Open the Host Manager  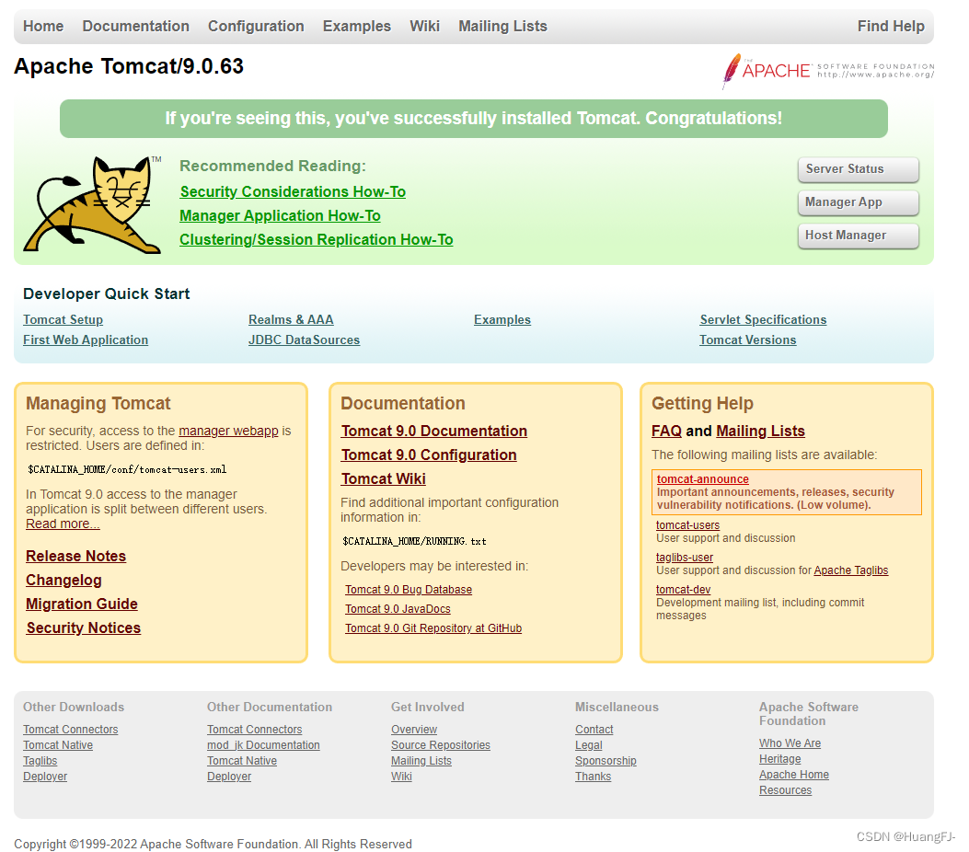pos(857,236)
